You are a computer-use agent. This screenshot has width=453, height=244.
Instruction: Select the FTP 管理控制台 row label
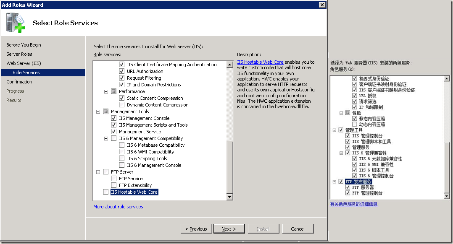point(367,193)
